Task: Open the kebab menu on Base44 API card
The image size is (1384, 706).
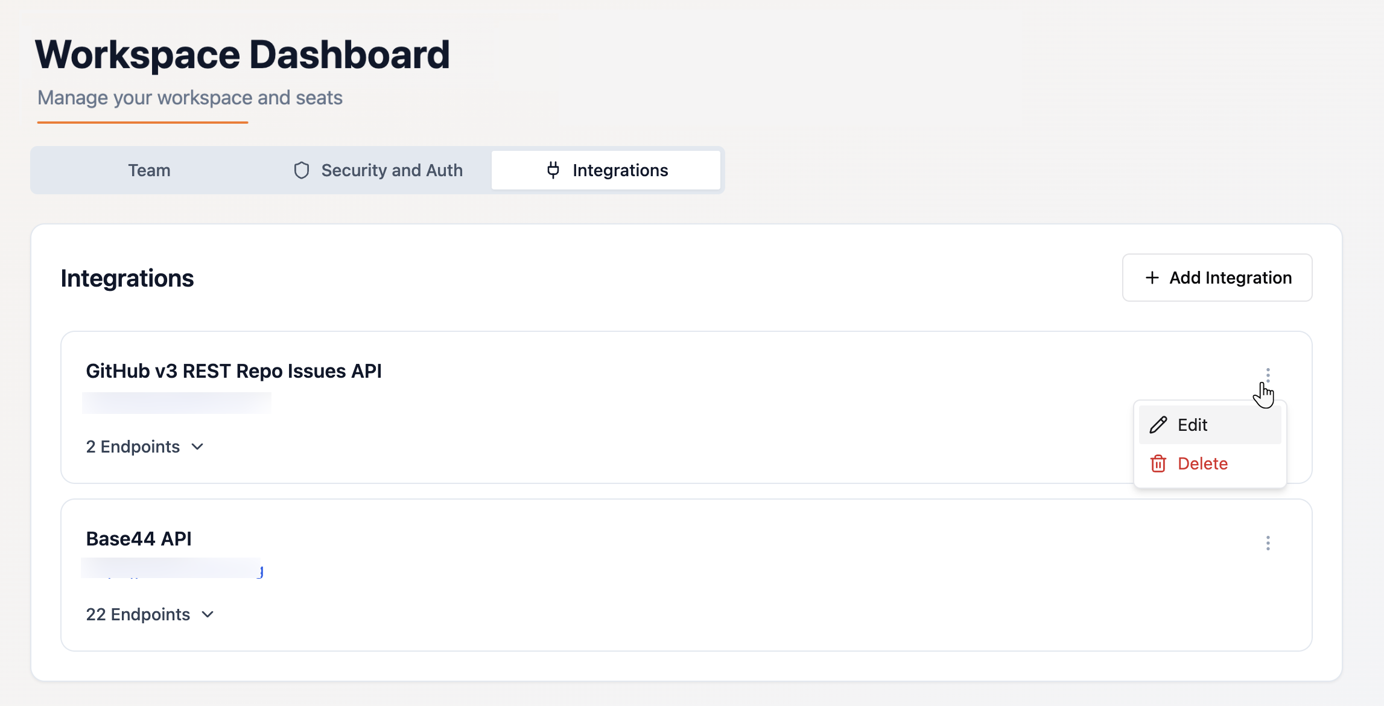Action: (1268, 542)
